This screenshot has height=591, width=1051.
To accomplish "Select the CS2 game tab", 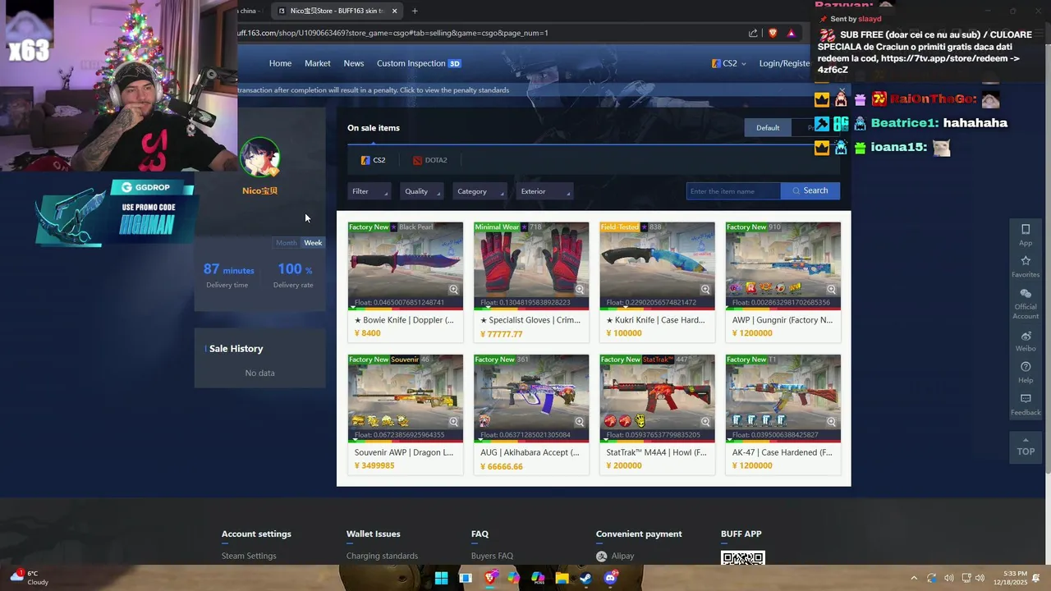I will (373, 160).
